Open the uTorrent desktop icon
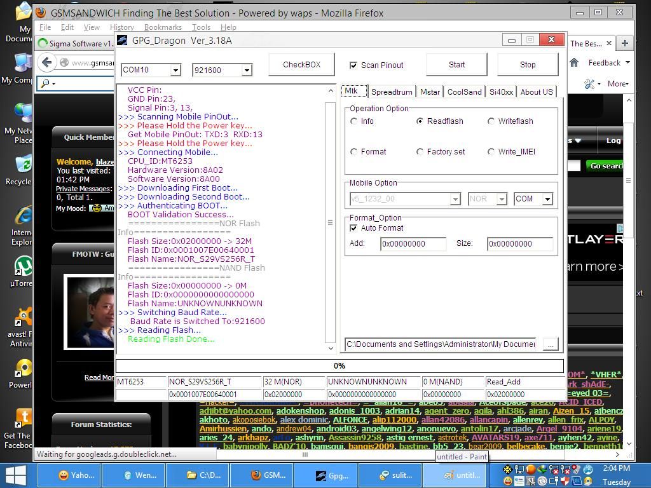 [24, 267]
